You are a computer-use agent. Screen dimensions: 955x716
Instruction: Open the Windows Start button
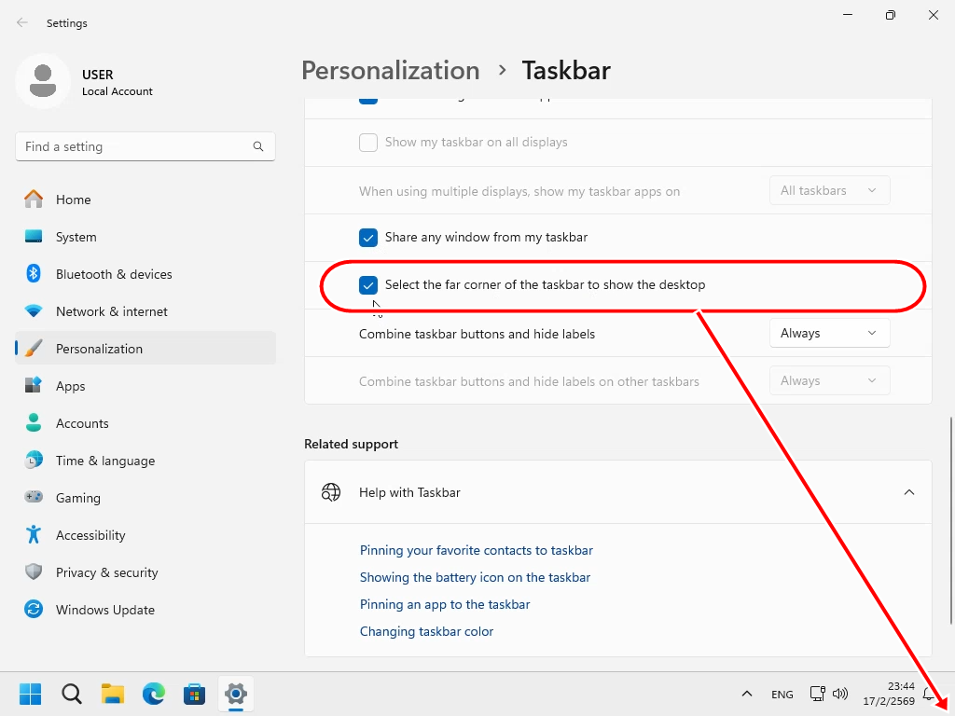click(30, 694)
